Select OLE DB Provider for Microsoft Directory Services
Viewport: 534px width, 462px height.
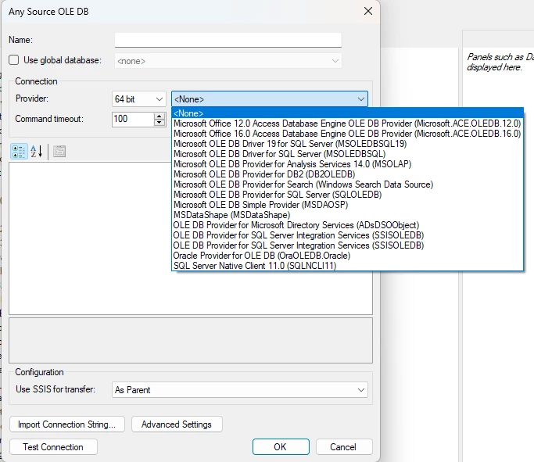point(347,225)
